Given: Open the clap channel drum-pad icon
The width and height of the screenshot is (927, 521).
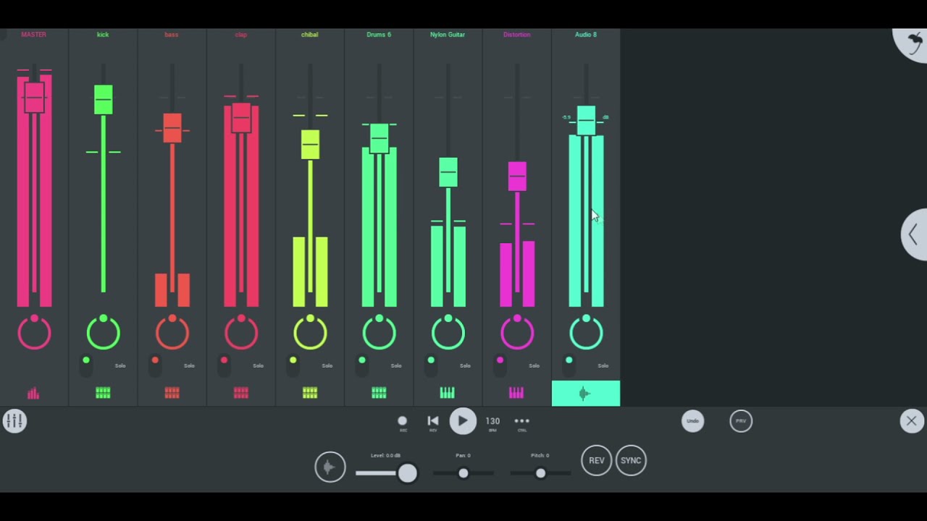Looking at the screenshot, I should [x=241, y=393].
